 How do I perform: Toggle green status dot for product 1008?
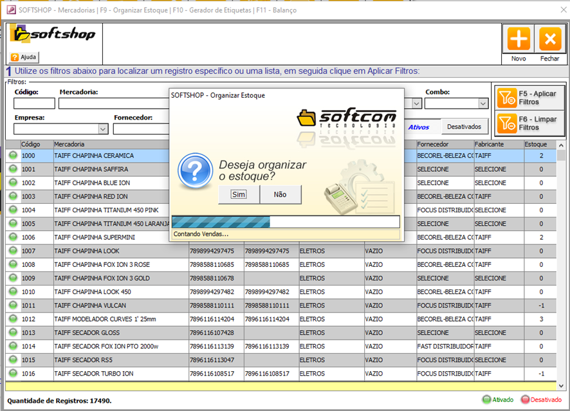click(x=13, y=264)
